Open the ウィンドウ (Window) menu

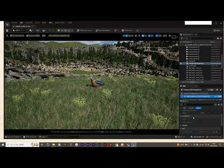29,23
